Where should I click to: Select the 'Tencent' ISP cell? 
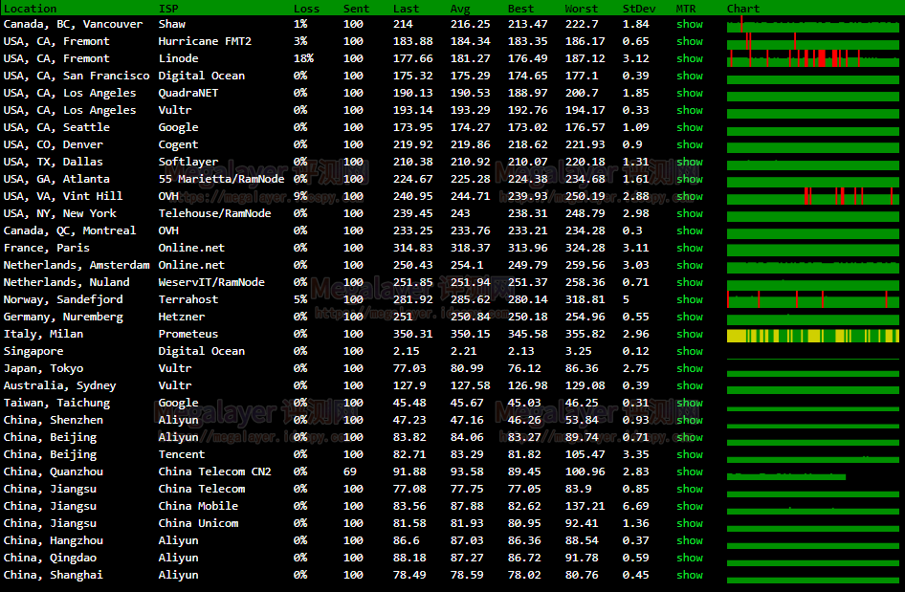tap(182, 454)
